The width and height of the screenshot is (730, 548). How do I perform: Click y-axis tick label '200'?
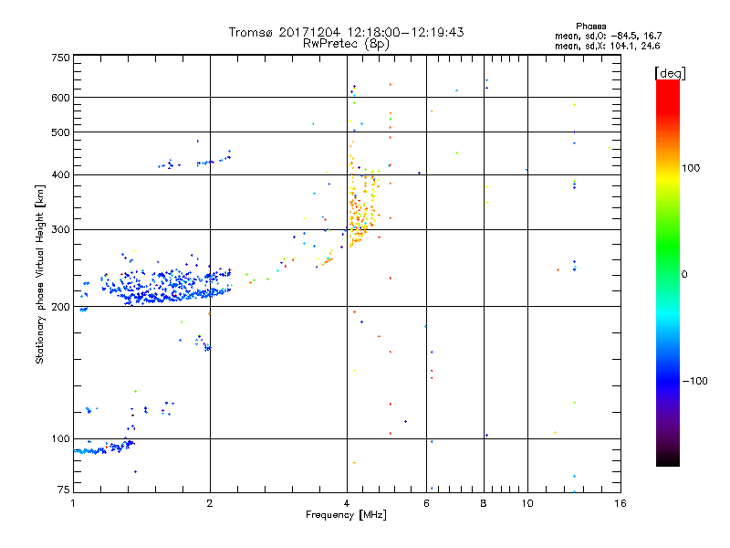[61, 307]
